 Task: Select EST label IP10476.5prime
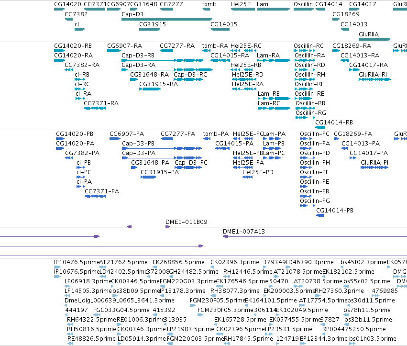click(77, 262)
